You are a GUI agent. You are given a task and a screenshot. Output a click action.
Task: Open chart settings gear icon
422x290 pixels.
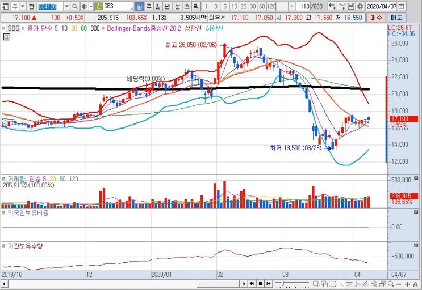tap(360, 6)
